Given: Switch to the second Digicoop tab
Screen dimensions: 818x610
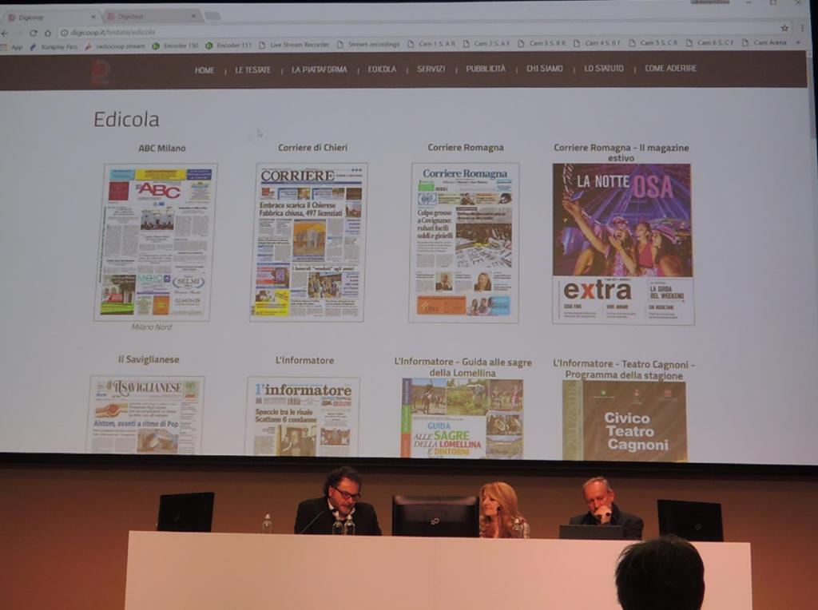Looking at the screenshot, I should [x=149, y=17].
